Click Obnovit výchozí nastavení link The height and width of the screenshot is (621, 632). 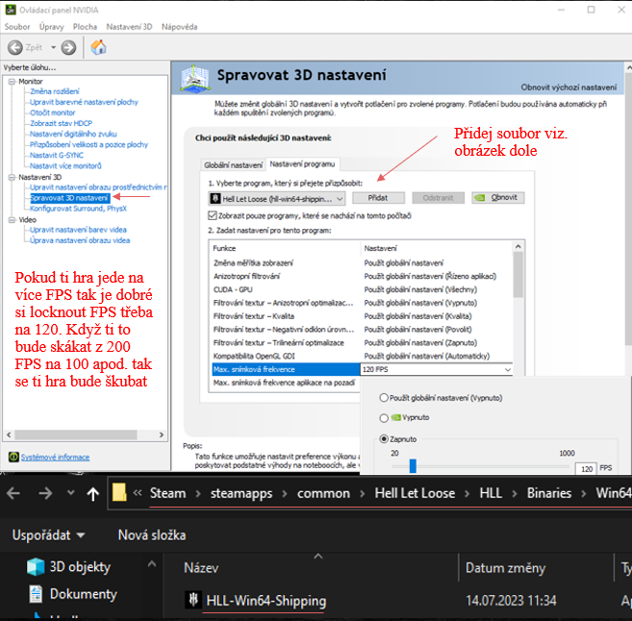[569, 87]
